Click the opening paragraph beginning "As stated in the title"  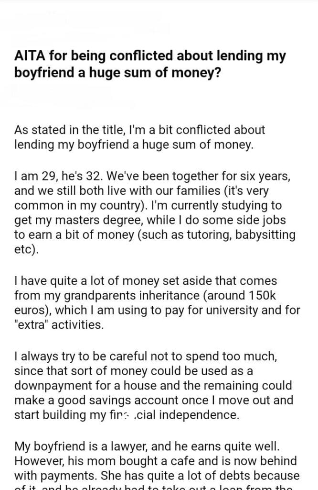click(x=139, y=137)
